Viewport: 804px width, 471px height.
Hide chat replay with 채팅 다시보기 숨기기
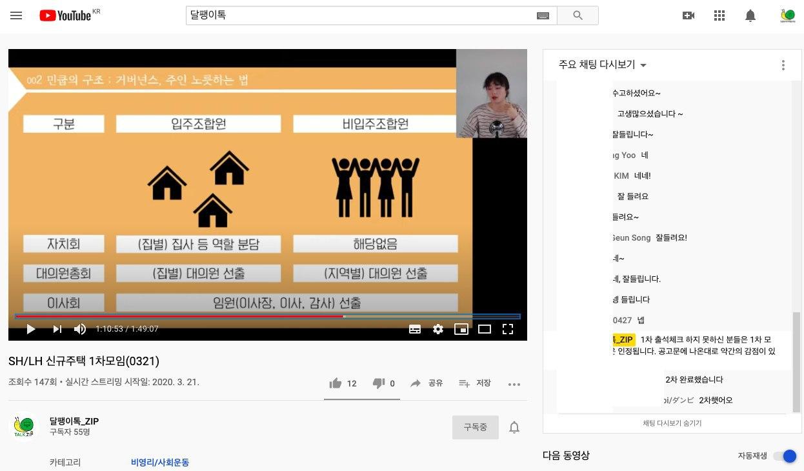[x=672, y=423]
